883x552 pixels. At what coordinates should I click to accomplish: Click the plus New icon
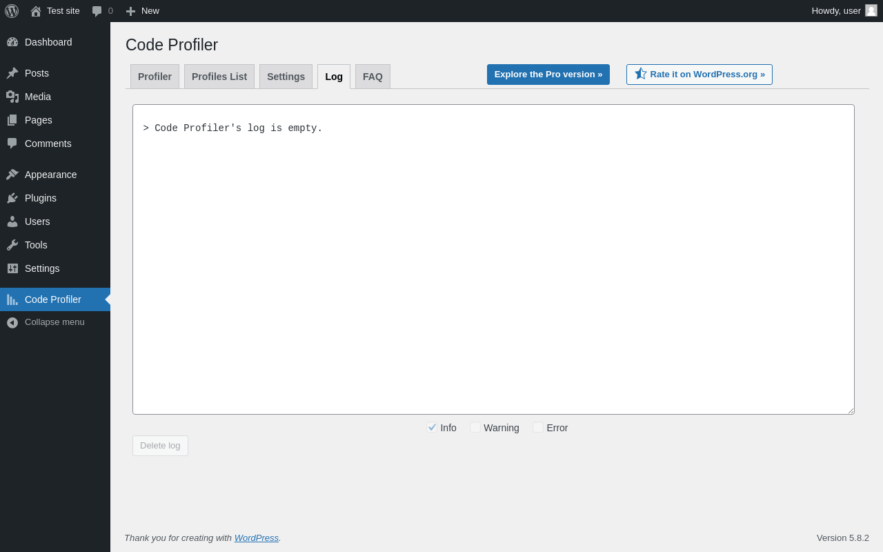click(130, 11)
